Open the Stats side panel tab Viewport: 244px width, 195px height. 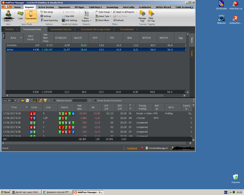coord(4,36)
